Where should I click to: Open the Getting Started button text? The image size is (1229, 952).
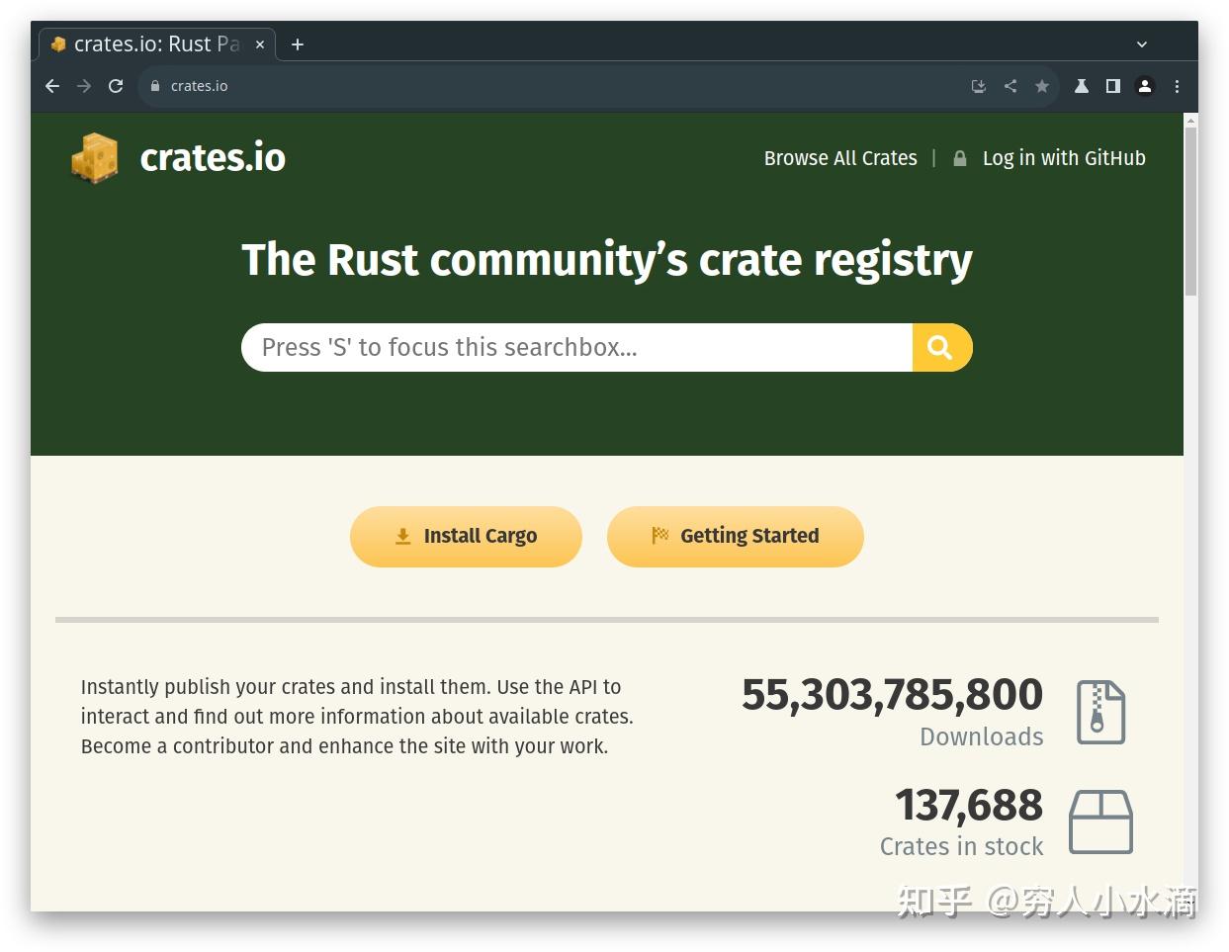[x=749, y=536]
